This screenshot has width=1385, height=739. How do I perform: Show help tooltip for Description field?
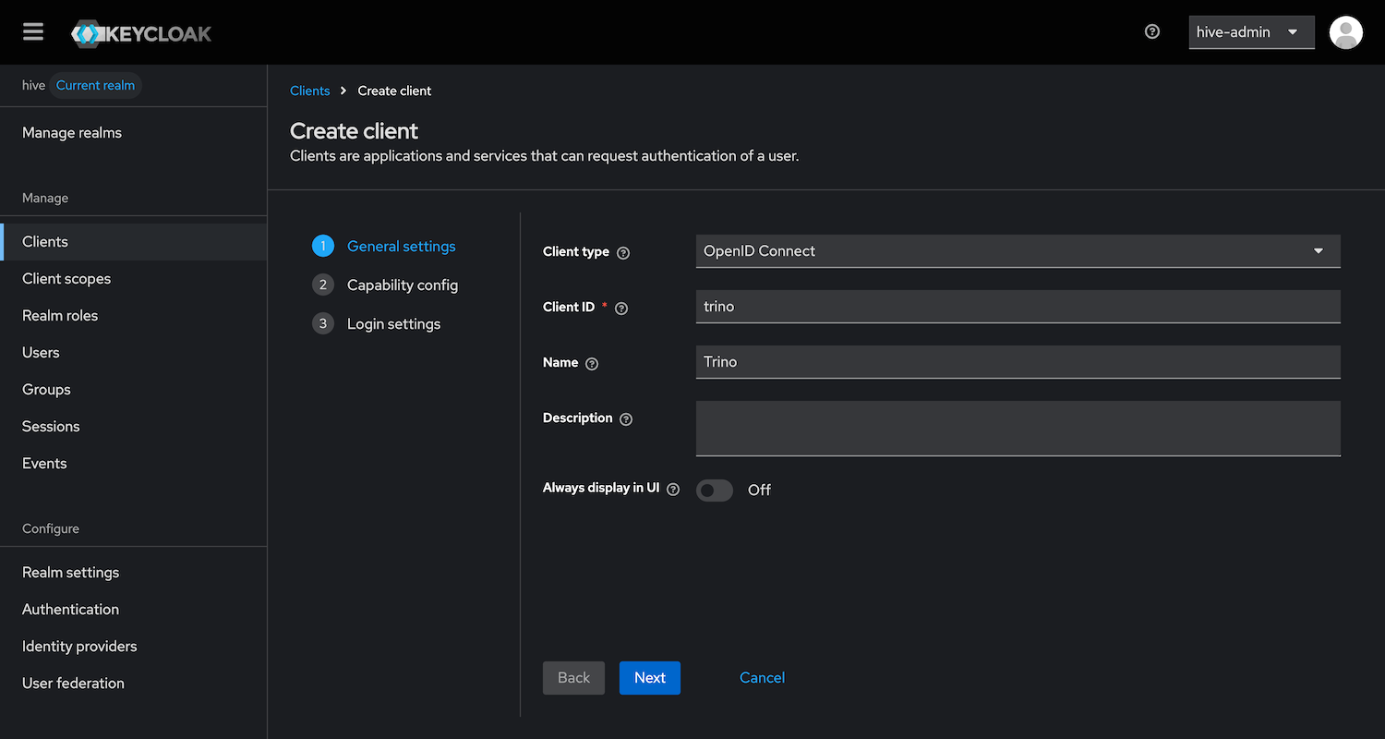point(626,419)
